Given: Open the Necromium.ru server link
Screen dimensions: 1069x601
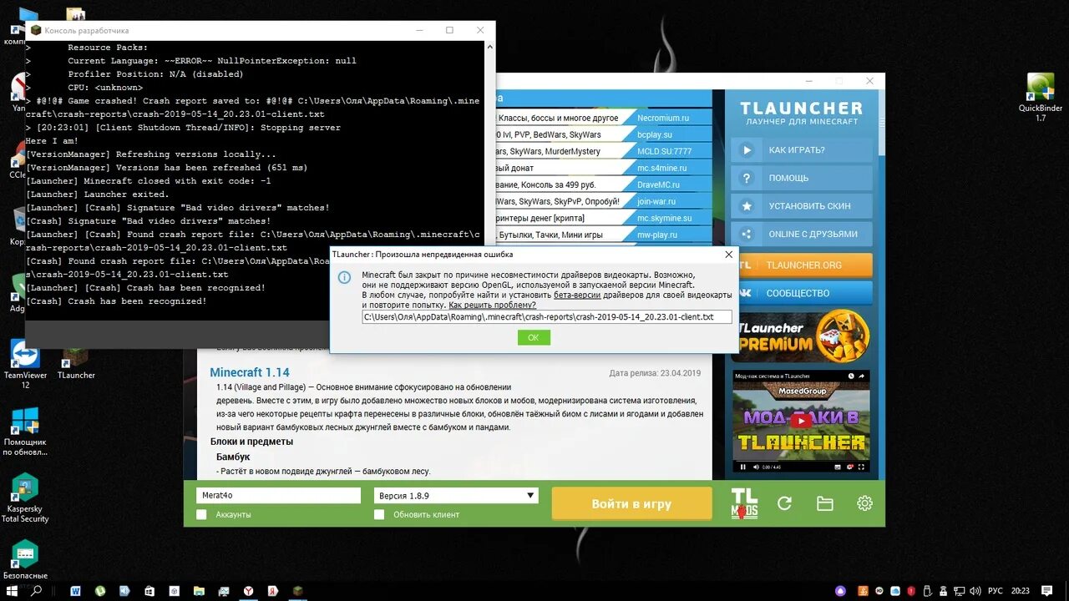Looking at the screenshot, I should click(x=663, y=119).
